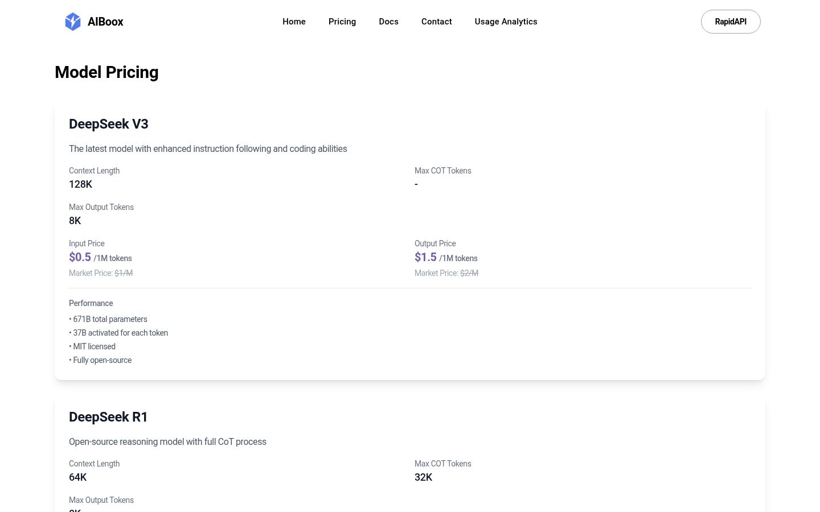
Task: Open the Home nav item
Action: 294,22
